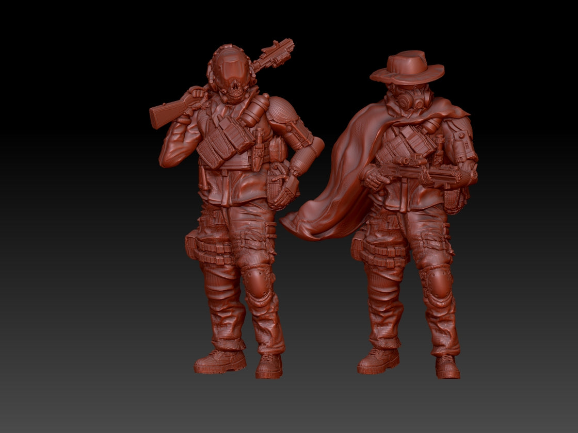578x433 pixels.
Task: Click the right figure's knee pad
Action: point(436,282)
